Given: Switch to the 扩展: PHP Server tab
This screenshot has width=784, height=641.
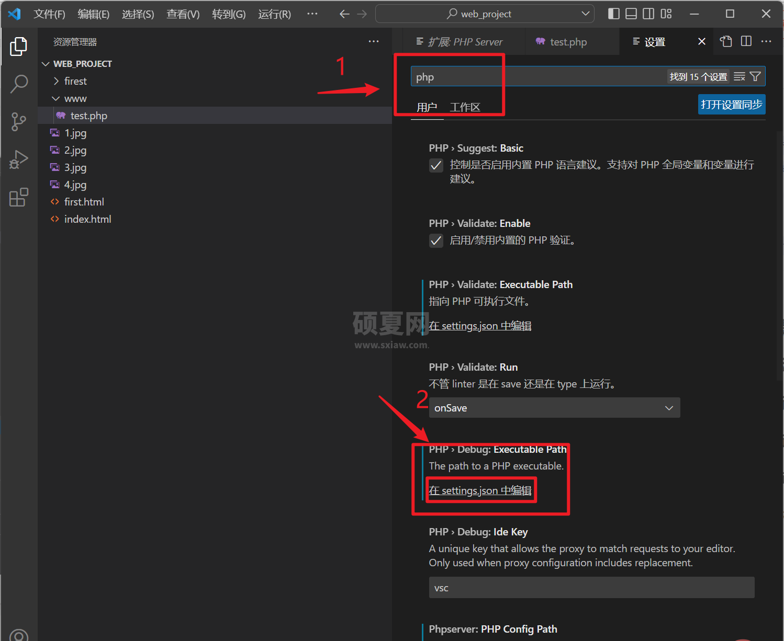Looking at the screenshot, I should [x=464, y=42].
